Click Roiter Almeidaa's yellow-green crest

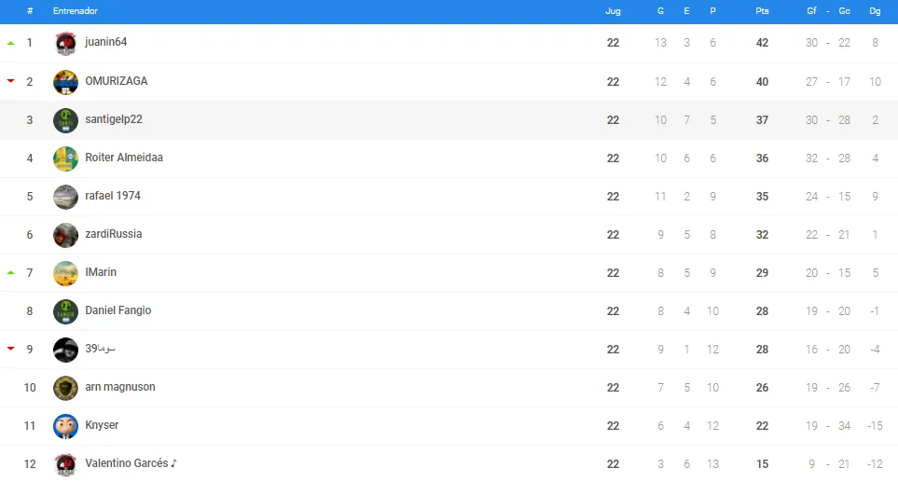point(65,158)
